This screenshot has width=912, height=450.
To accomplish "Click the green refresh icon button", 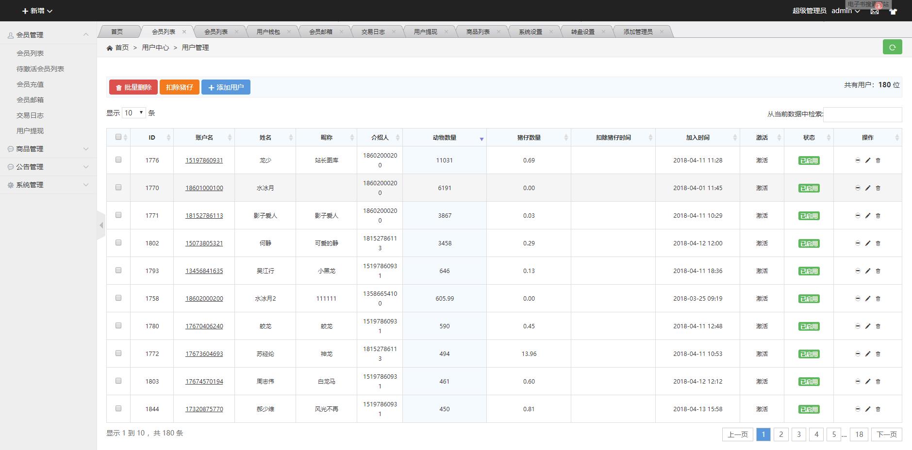I will (x=892, y=47).
